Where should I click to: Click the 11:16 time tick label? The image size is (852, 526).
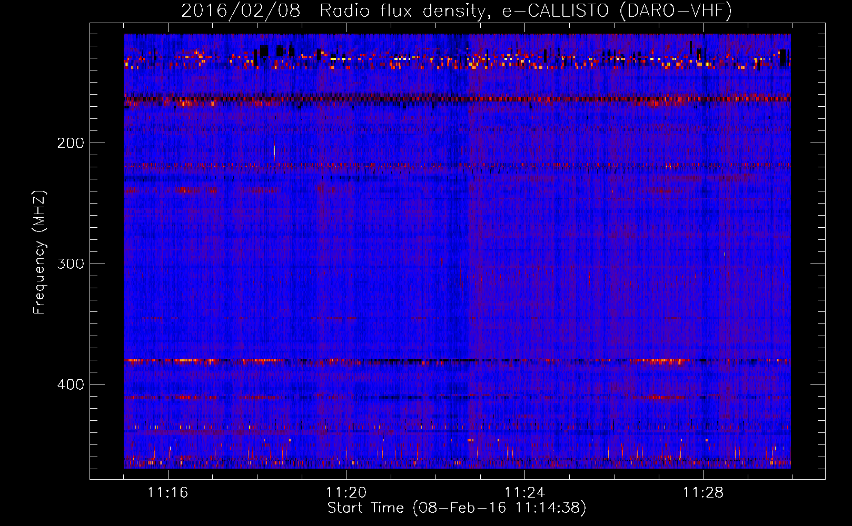(167, 493)
